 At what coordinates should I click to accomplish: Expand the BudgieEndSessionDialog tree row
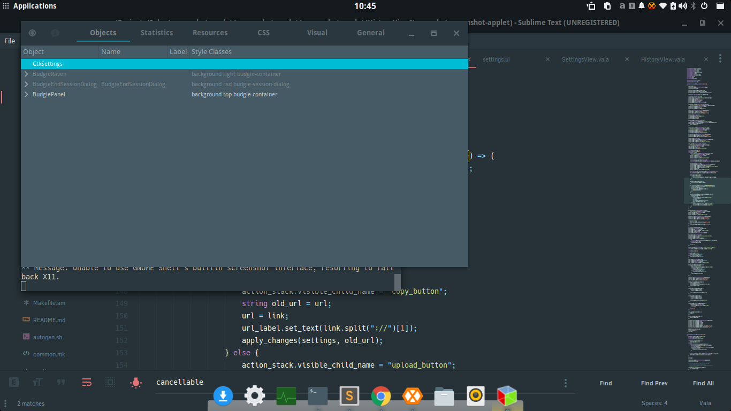[x=26, y=84]
